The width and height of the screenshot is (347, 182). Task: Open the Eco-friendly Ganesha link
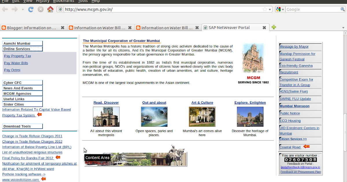coord(296,66)
